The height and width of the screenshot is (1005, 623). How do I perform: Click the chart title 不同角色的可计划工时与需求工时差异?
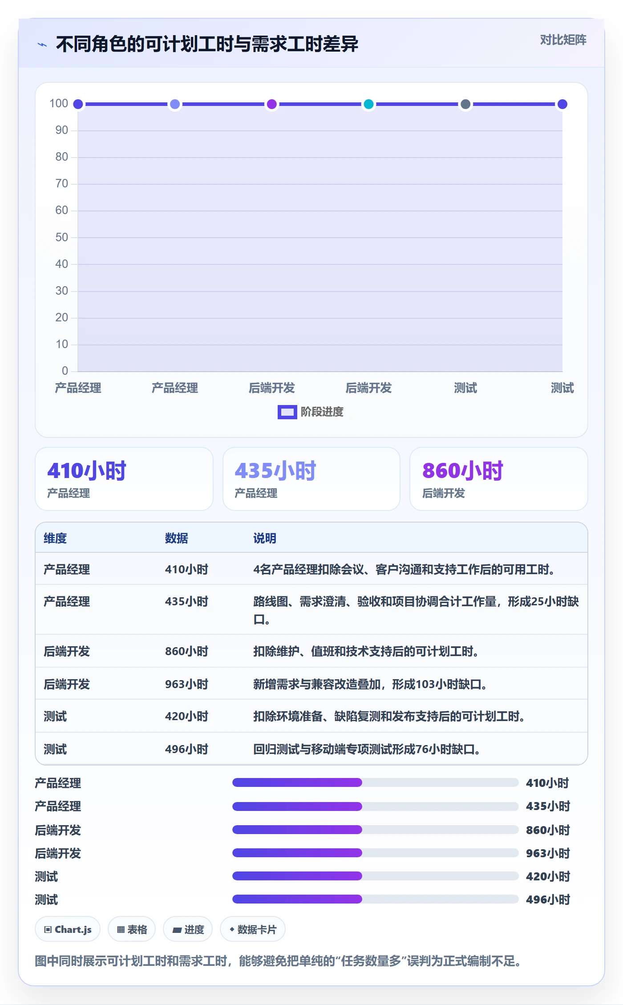pyautogui.click(x=207, y=44)
